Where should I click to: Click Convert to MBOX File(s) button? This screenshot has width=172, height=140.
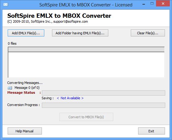[x=86, y=117]
